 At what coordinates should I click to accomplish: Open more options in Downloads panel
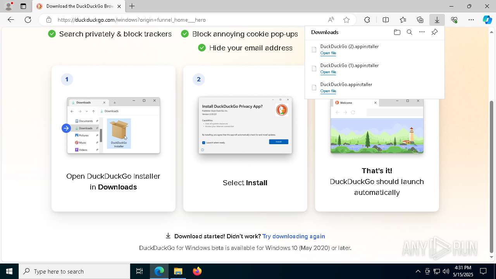coord(422,32)
